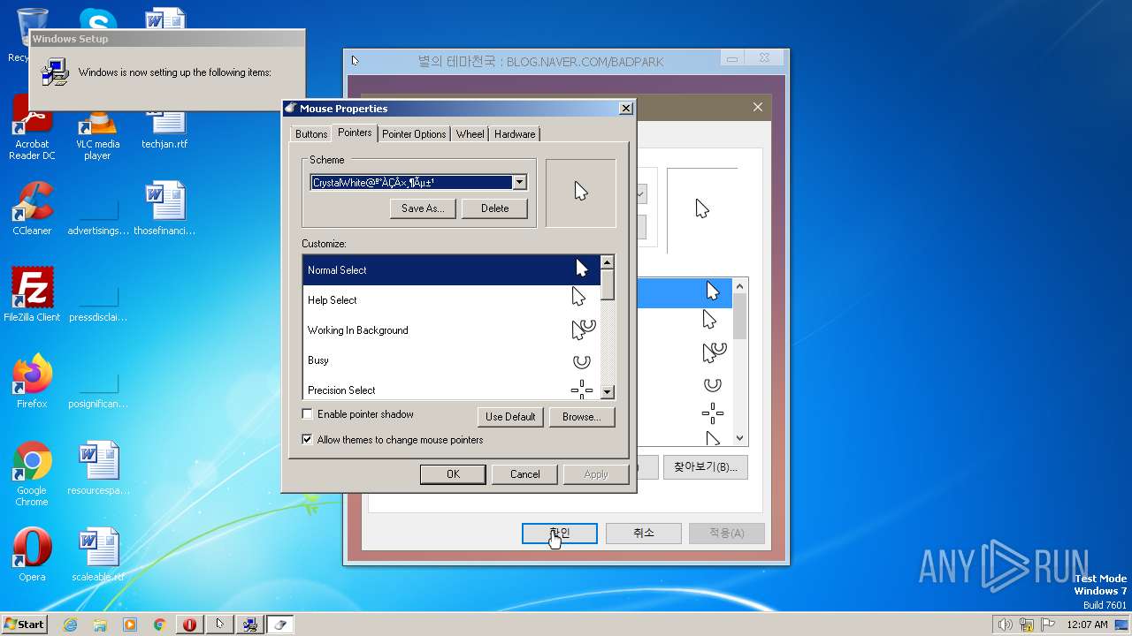
Task: Click the 12:07 AM taskbar clock
Action: coord(1087,625)
